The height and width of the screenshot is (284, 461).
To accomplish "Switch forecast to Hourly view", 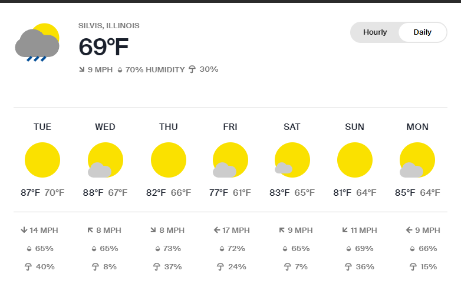I will pos(375,32).
